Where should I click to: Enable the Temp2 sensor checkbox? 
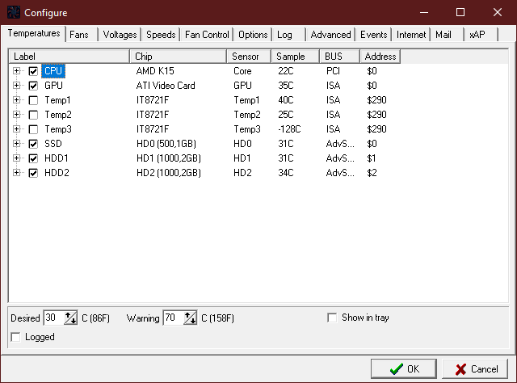[x=33, y=115]
